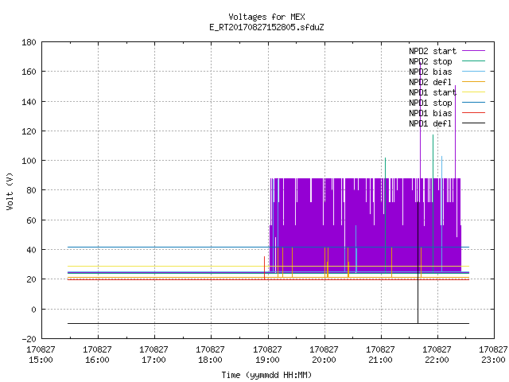
Task: Click the 80 y-axis tick label
Action: pos(31,190)
